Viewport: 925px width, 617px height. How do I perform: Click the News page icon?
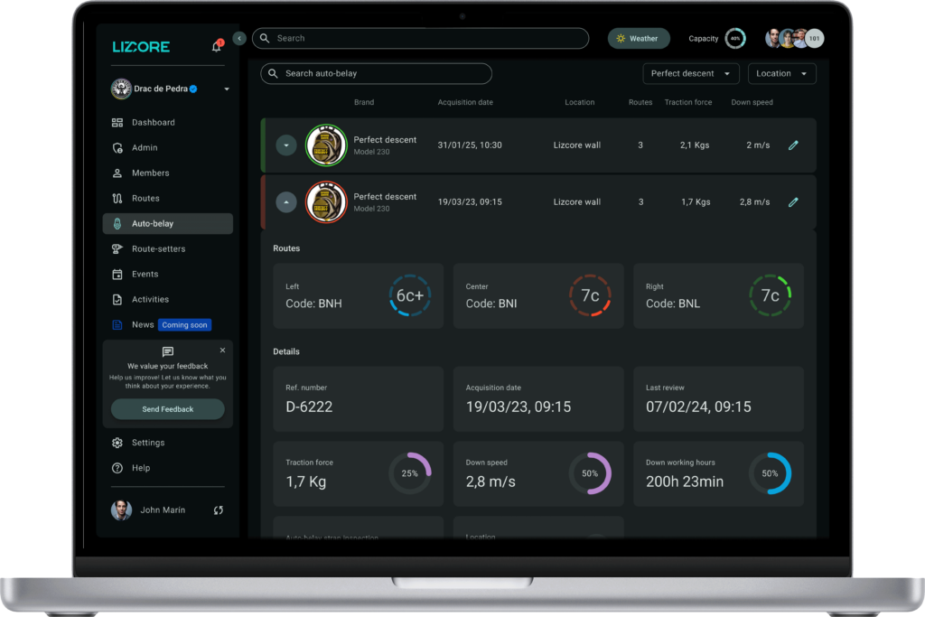coord(117,325)
